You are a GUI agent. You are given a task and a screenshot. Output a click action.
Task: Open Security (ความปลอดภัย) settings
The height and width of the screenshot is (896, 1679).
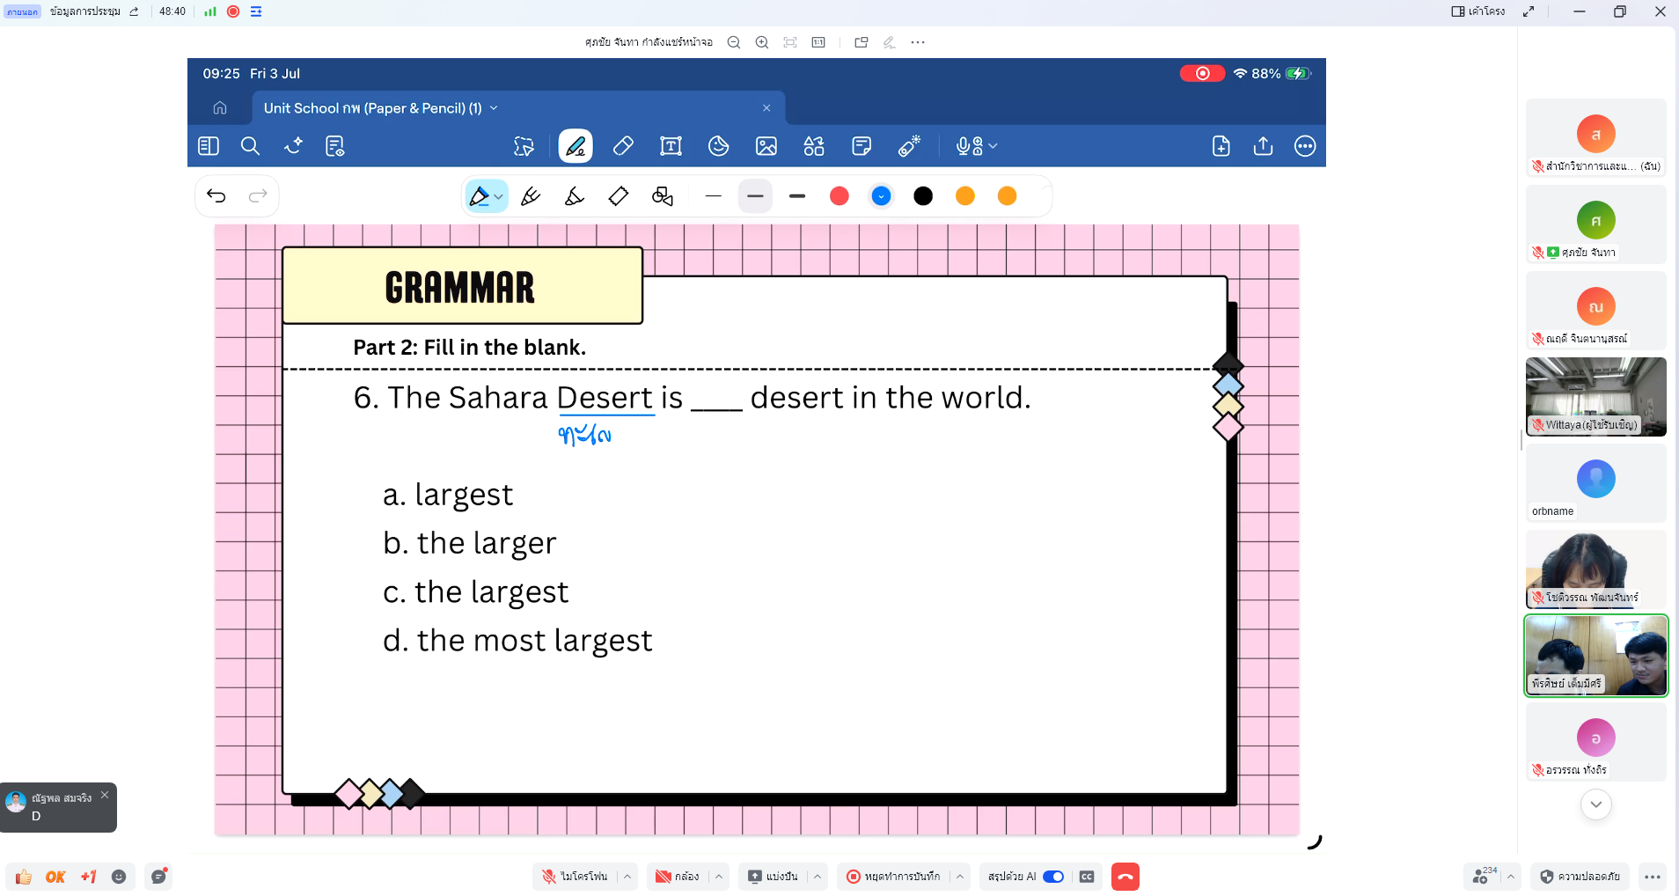tap(1580, 877)
